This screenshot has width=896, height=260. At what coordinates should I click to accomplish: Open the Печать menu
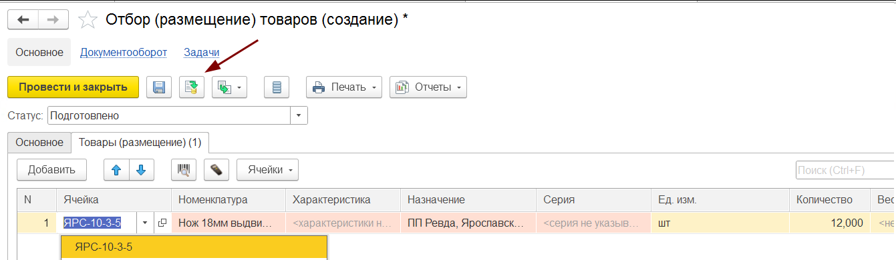coord(344,87)
